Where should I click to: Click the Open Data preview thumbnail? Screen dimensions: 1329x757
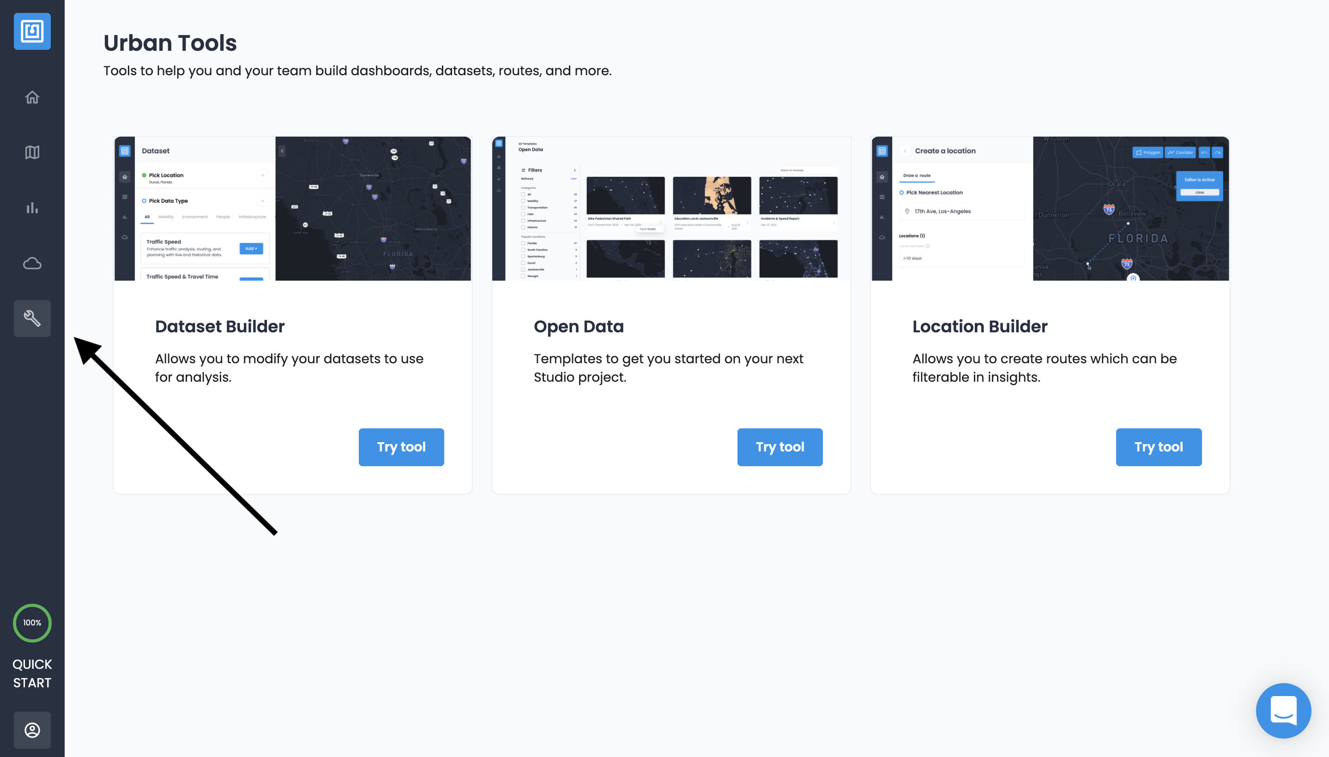[671, 209]
